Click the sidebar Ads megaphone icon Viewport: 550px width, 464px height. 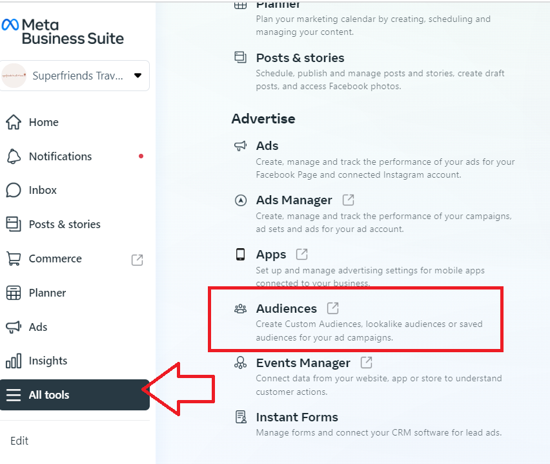click(14, 327)
